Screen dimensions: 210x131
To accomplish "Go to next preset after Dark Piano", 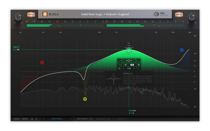I will 71,119.
